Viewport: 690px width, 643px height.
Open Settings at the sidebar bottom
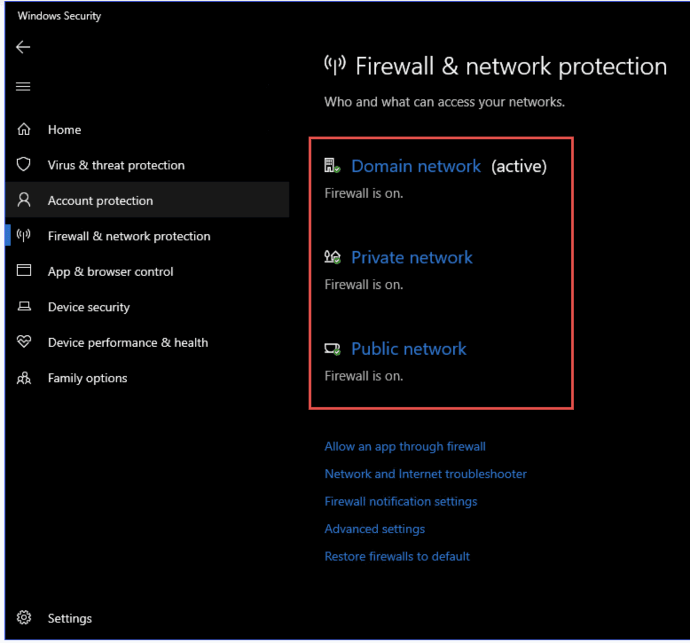click(x=69, y=618)
